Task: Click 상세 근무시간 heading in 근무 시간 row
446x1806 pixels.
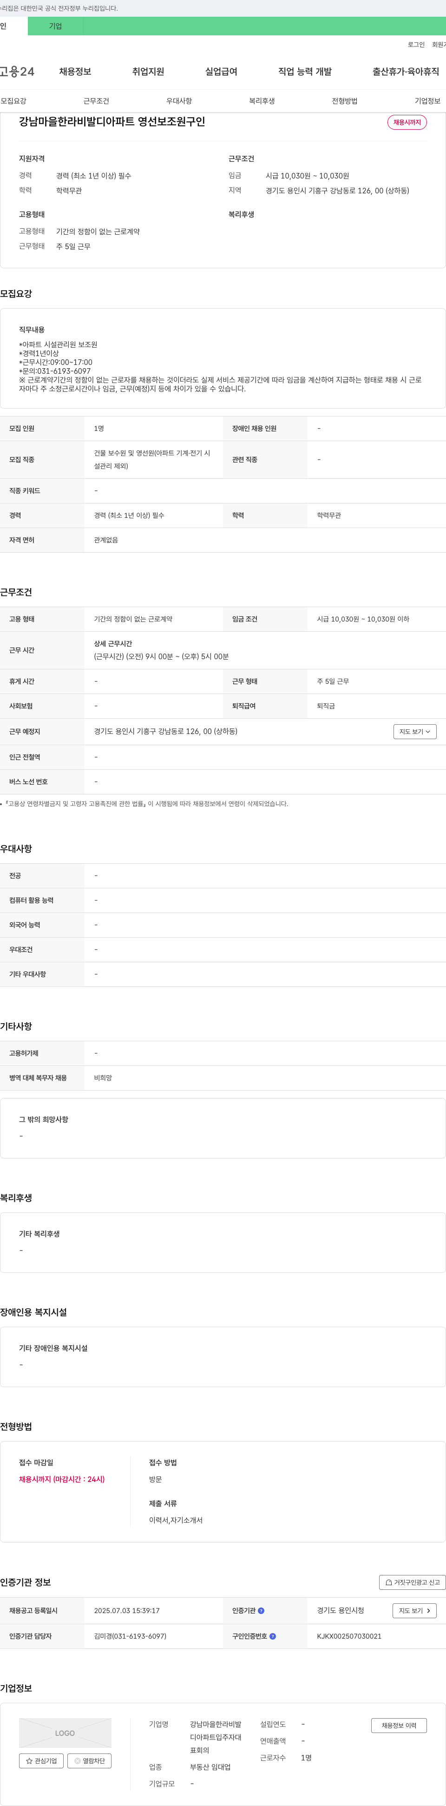Action: 113,643
